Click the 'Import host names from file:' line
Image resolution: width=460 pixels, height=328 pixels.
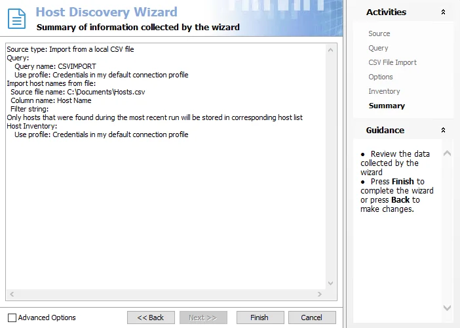[51, 83]
